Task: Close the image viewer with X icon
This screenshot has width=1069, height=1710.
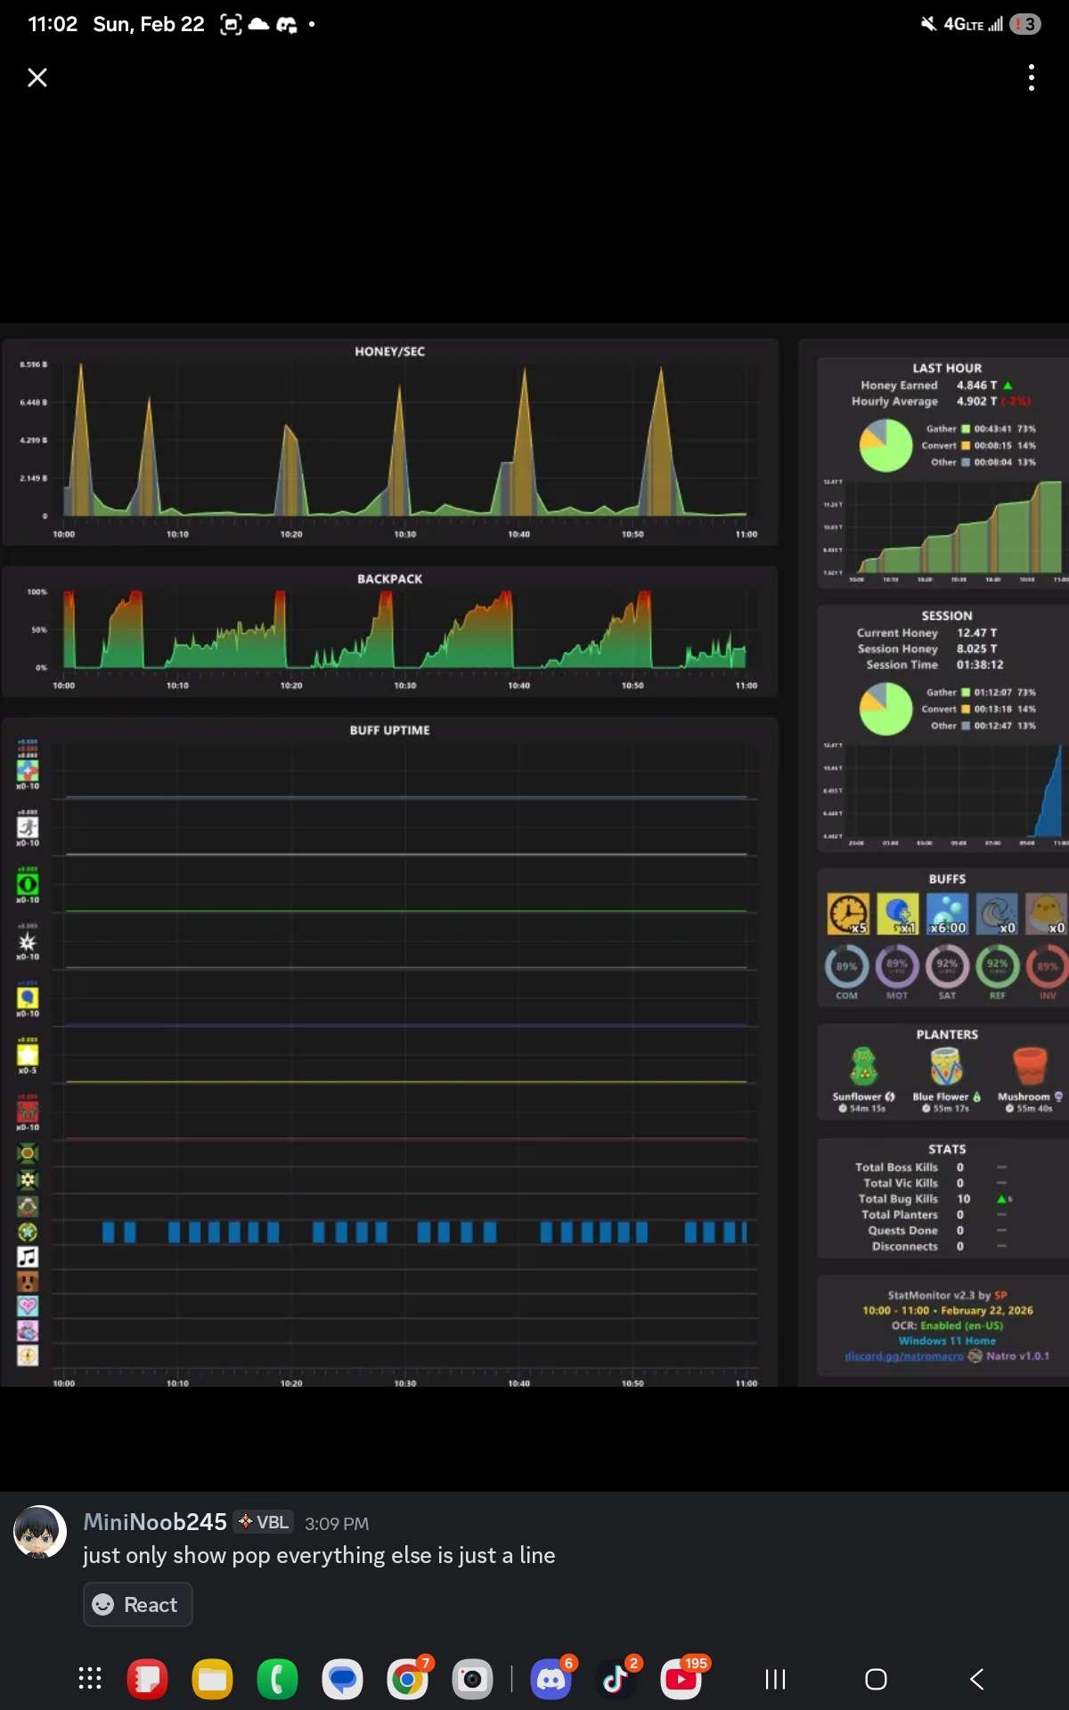Action: click(37, 77)
